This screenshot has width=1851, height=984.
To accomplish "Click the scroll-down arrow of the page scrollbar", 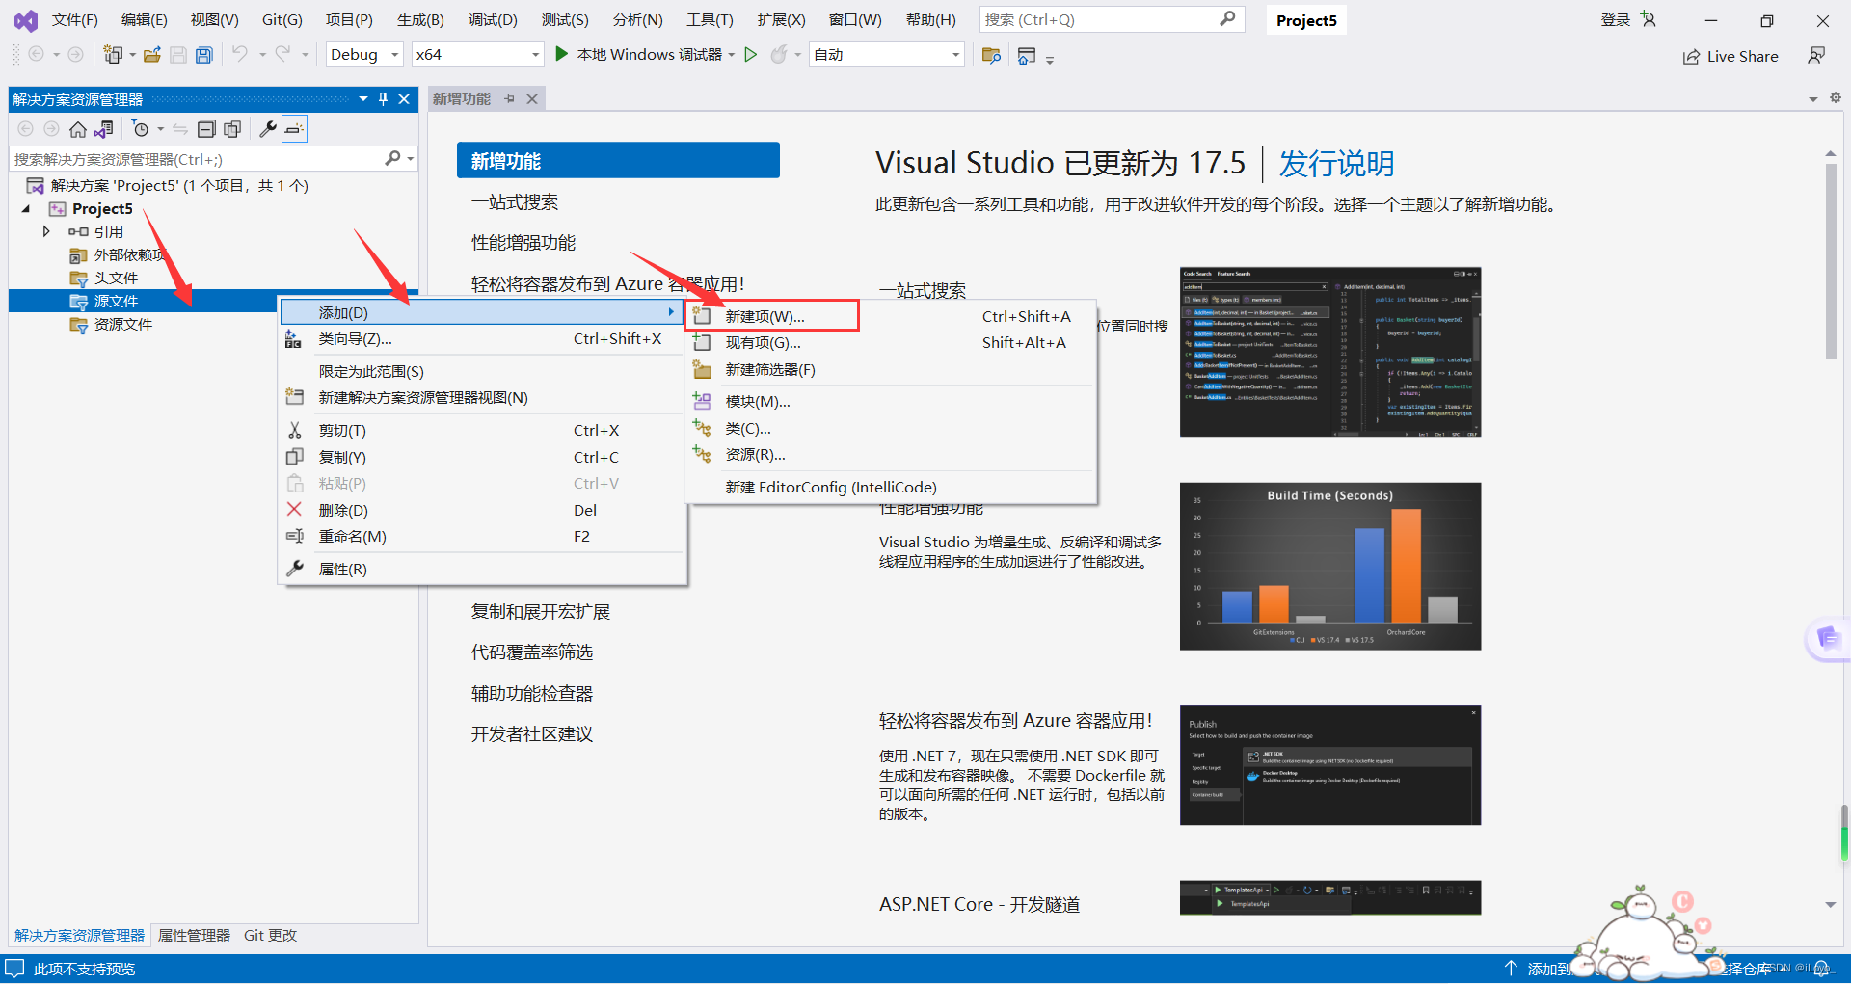I will pos(1831,905).
